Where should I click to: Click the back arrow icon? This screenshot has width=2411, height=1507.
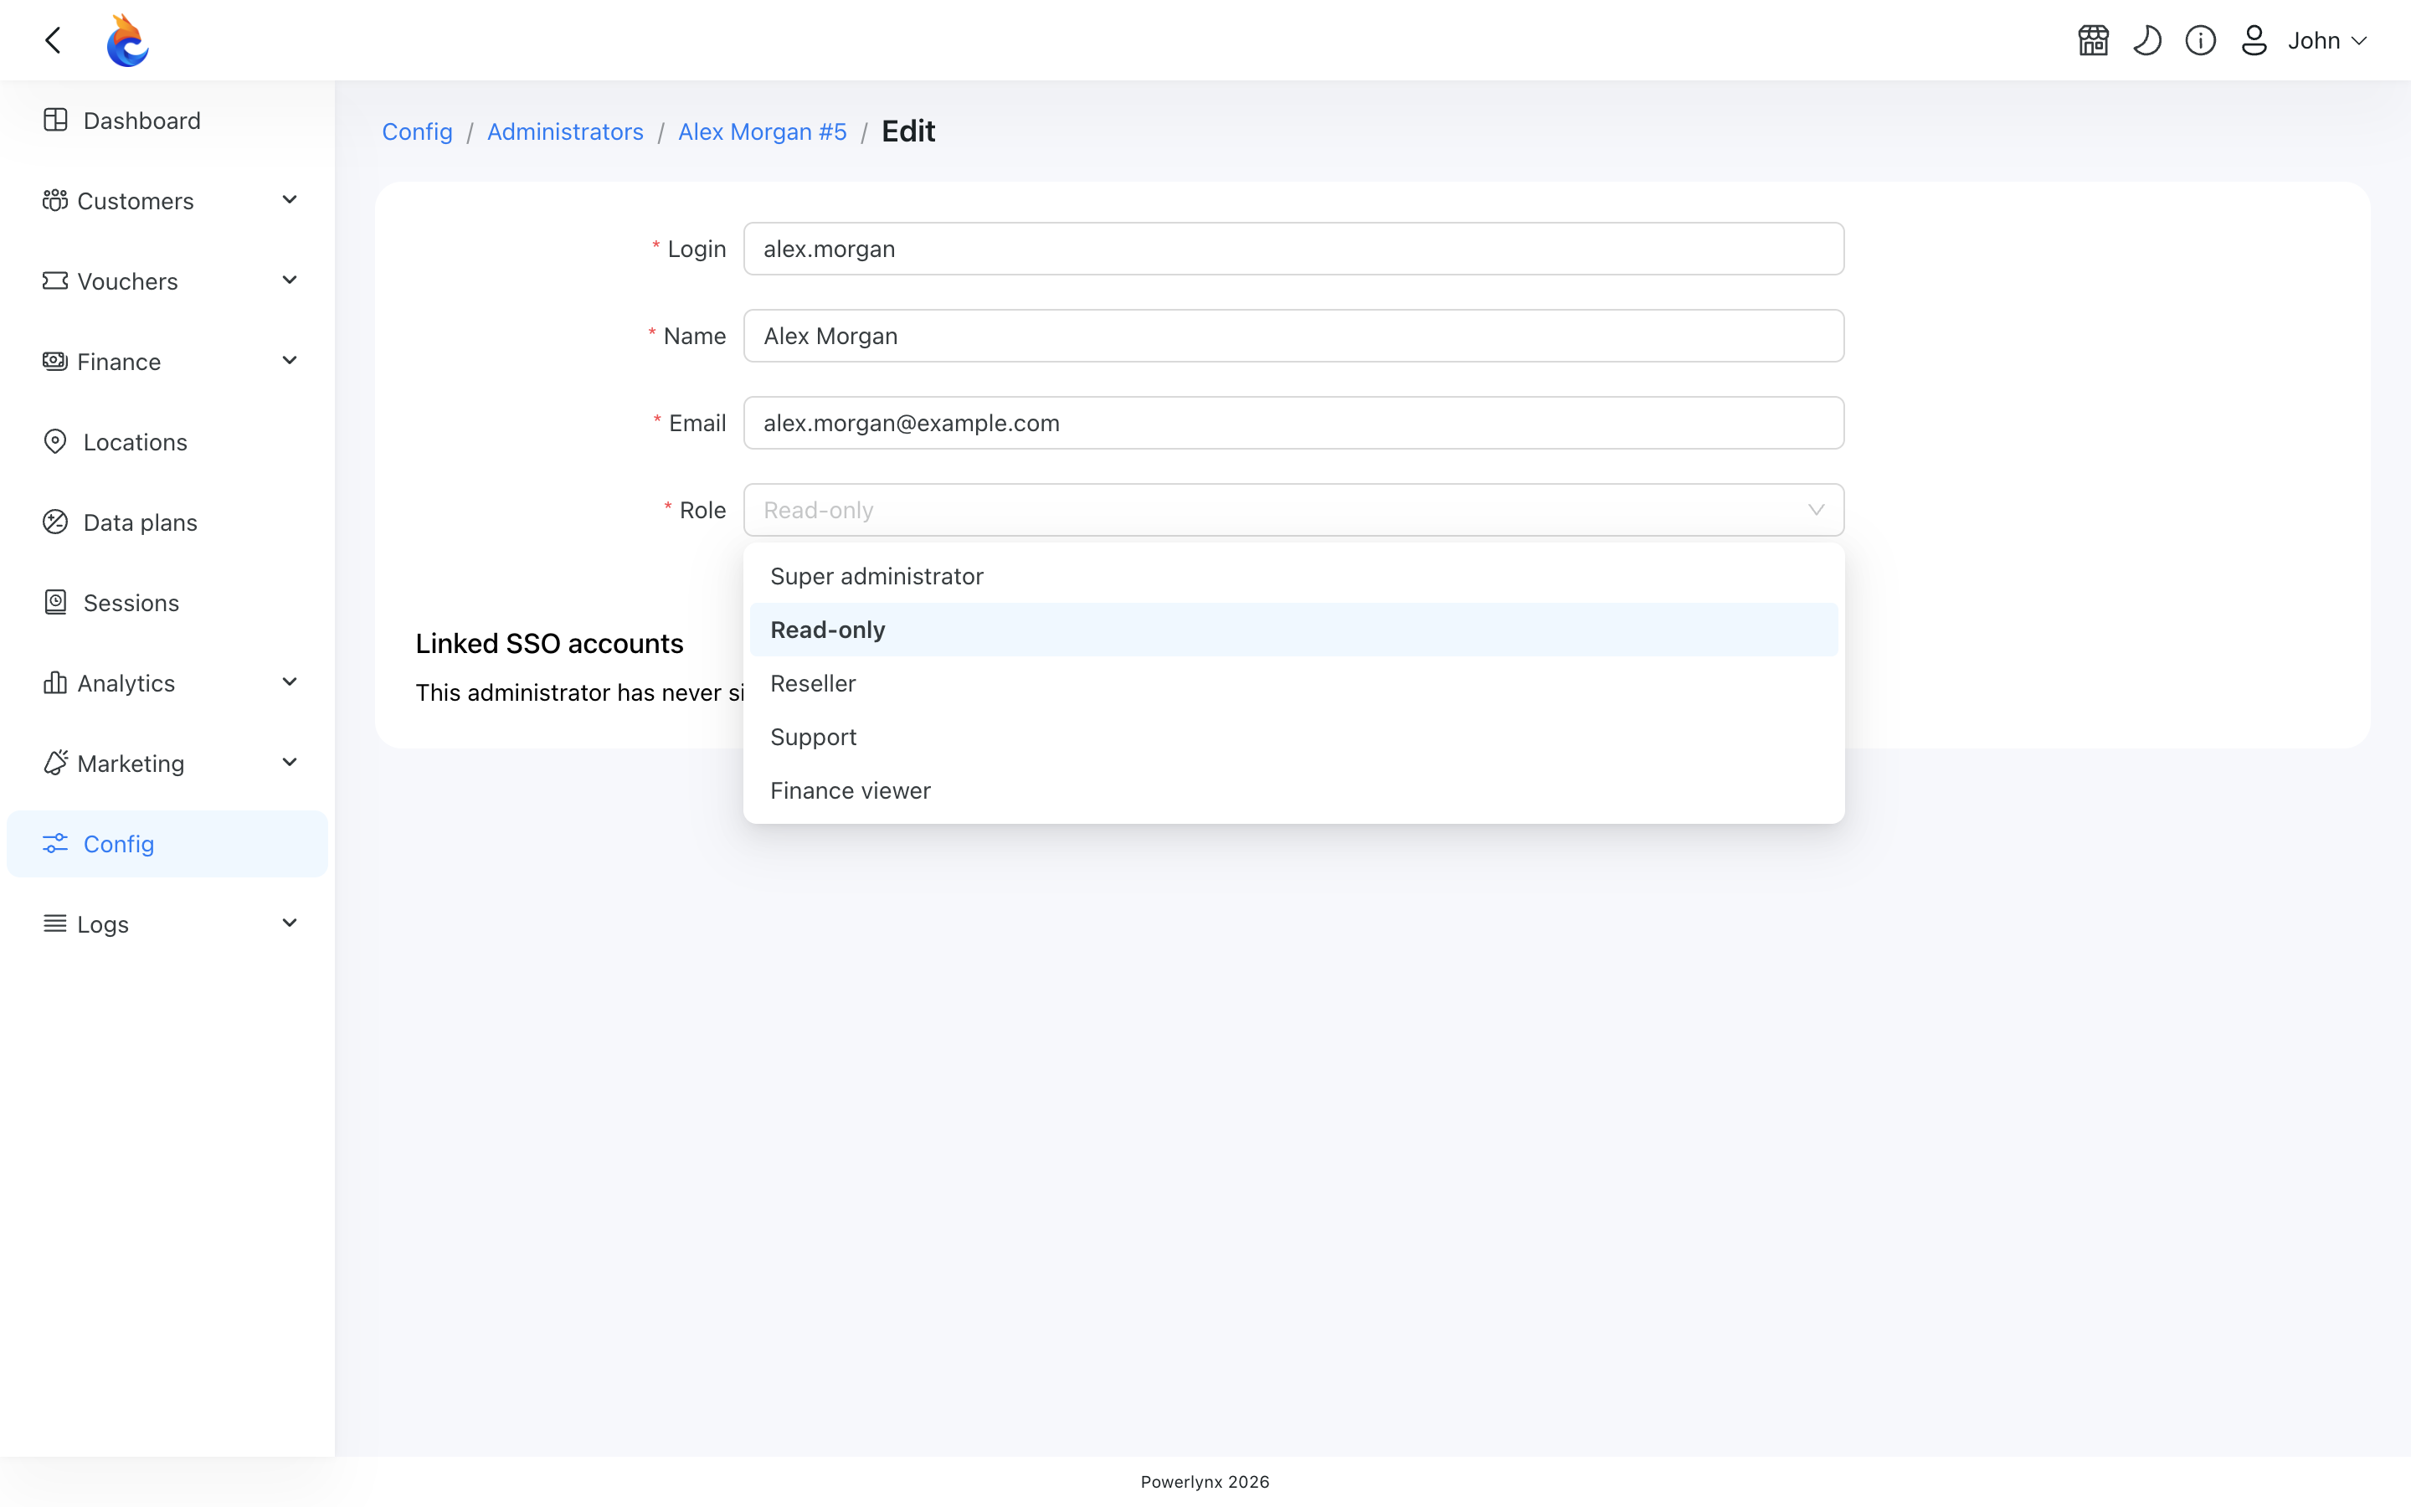[54, 40]
